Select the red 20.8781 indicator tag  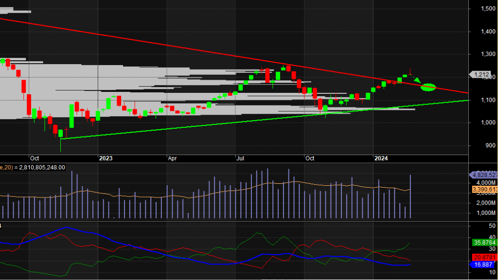[483, 257]
